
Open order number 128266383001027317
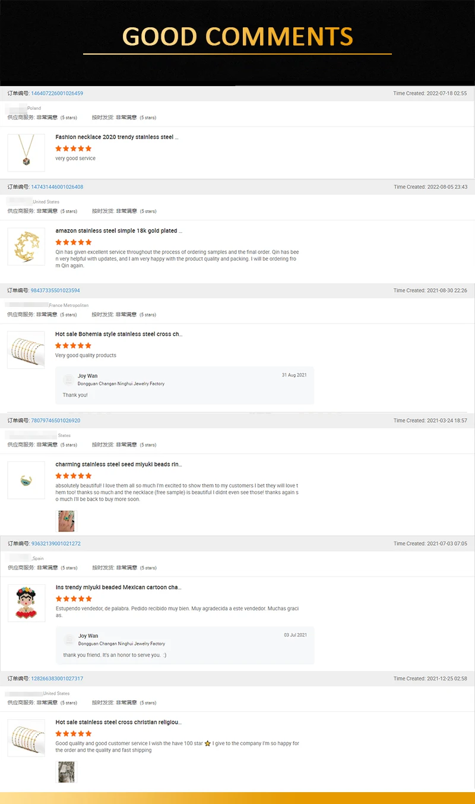(x=57, y=679)
